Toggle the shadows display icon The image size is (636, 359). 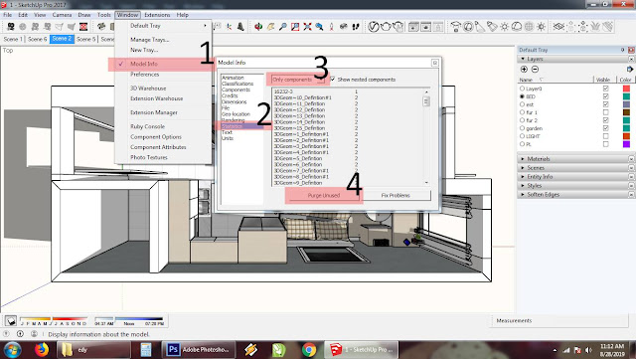coord(11,321)
